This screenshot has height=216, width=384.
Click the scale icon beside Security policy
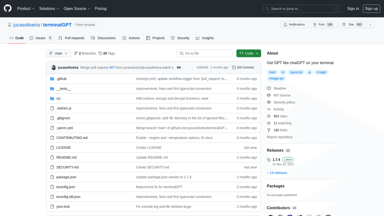(269, 102)
